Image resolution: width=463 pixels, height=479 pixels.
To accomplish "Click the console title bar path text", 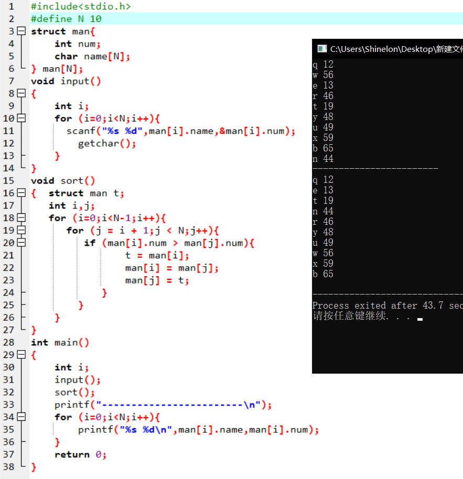I will (396, 49).
